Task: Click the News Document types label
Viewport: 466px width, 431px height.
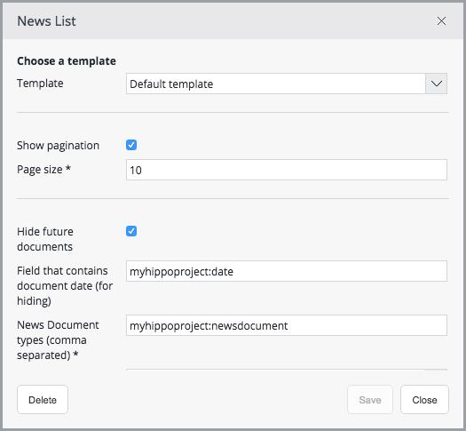Action: click(x=58, y=340)
